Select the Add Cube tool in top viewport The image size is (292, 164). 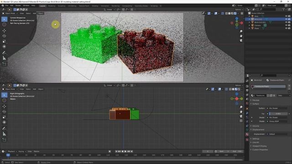point(4,64)
